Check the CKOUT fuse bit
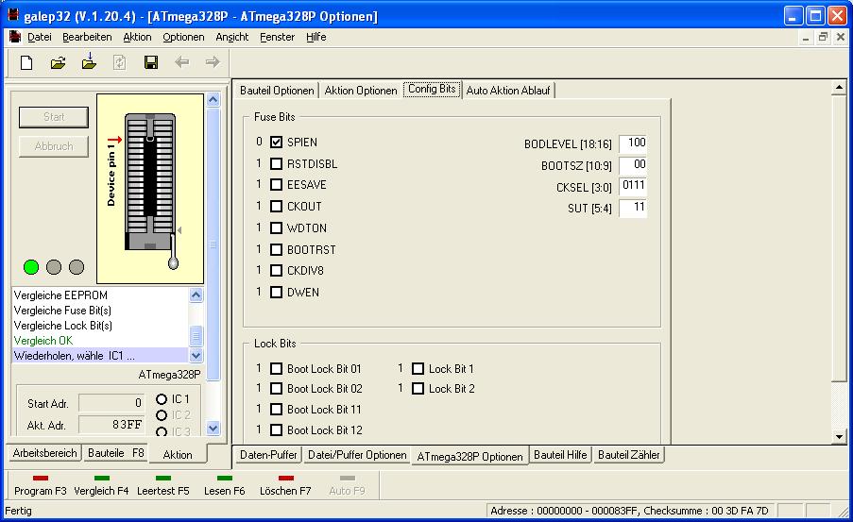Image resolution: width=853 pixels, height=522 pixels. click(x=277, y=207)
